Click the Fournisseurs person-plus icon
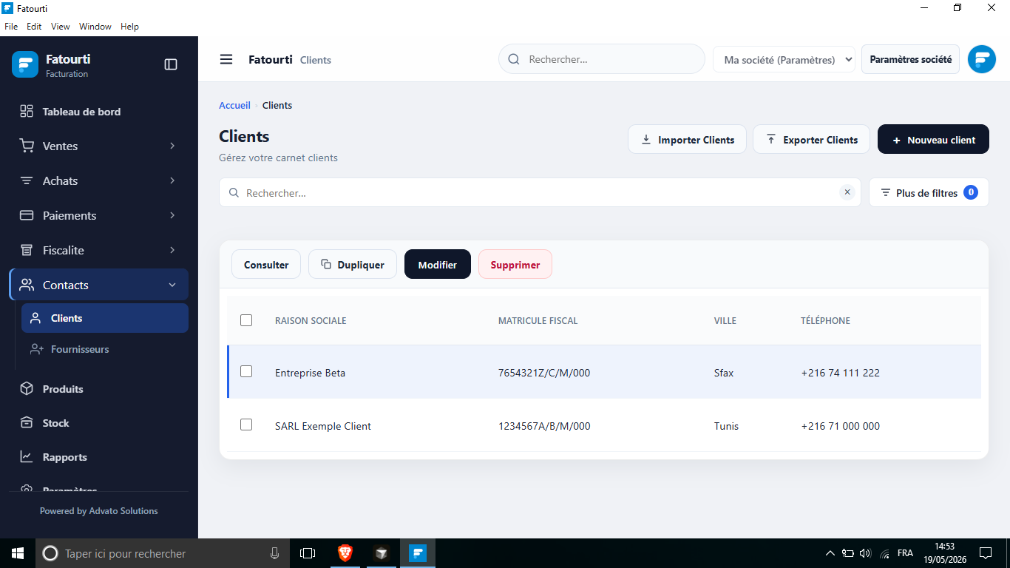This screenshot has width=1010, height=568. coord(36,349)
